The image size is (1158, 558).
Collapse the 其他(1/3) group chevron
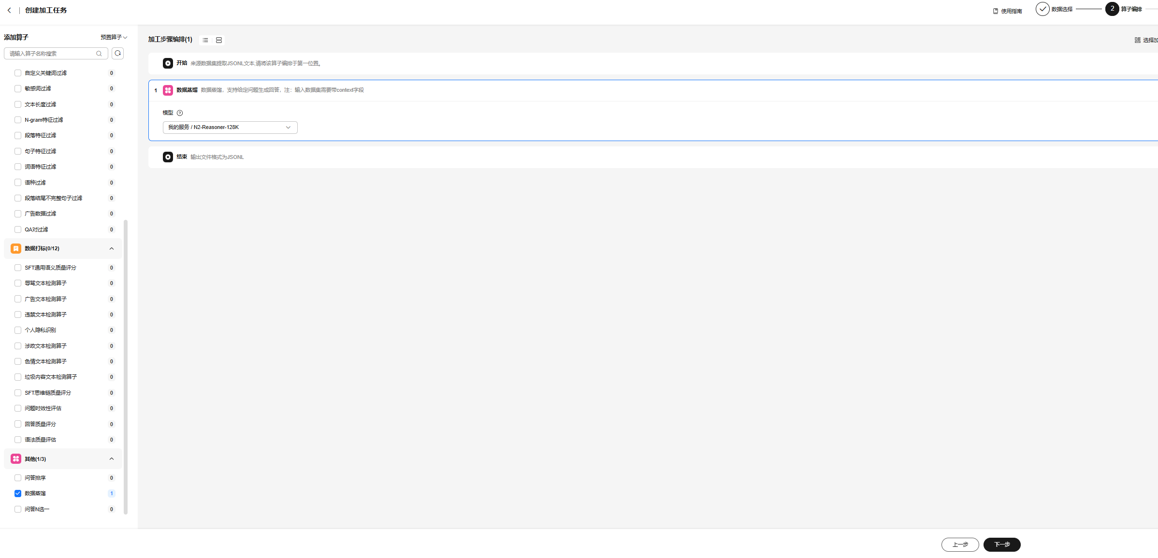click(112, 459)
